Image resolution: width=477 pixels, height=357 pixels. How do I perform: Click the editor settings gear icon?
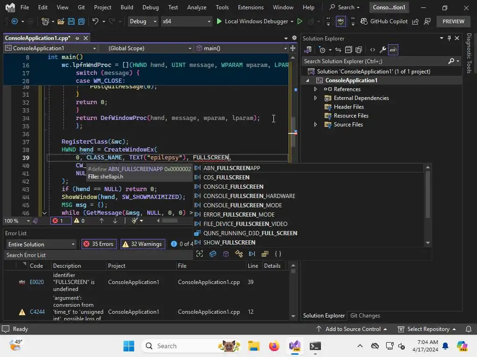pos(294,38)
